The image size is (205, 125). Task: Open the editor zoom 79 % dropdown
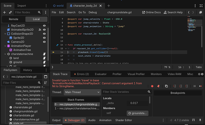pos(167,67)
